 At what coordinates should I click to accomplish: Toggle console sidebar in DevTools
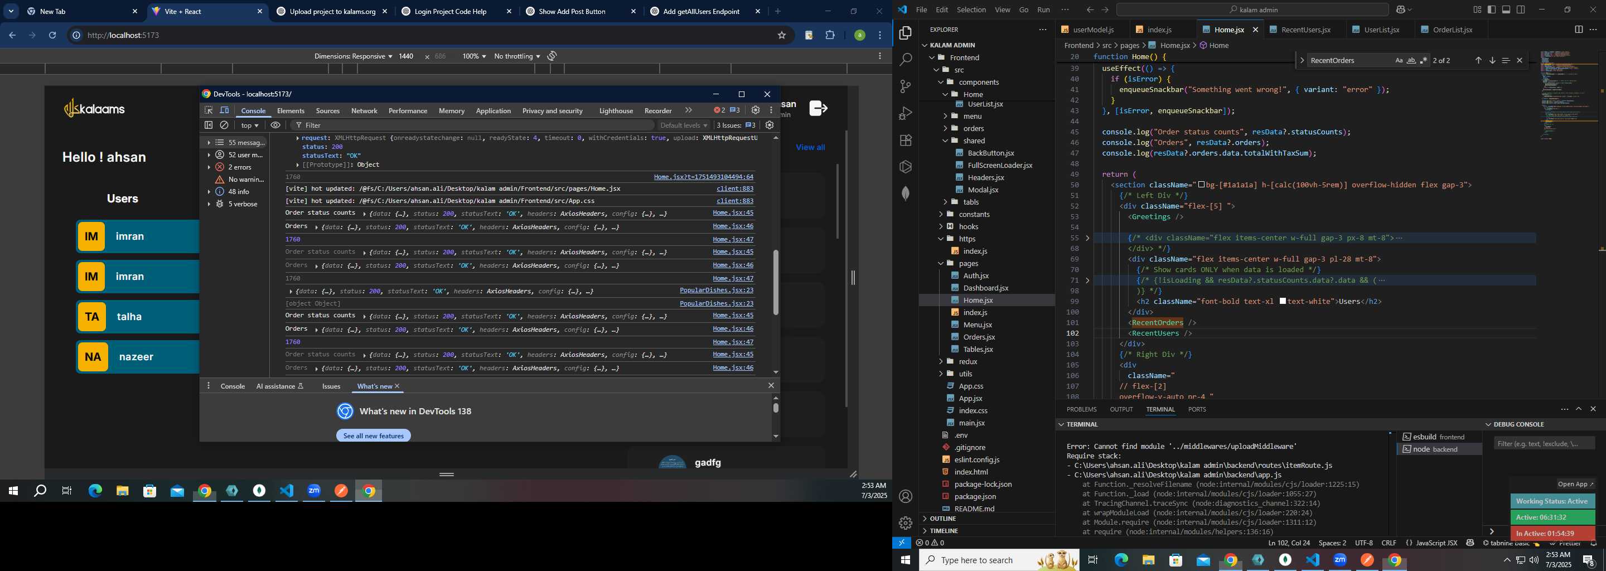209,125
